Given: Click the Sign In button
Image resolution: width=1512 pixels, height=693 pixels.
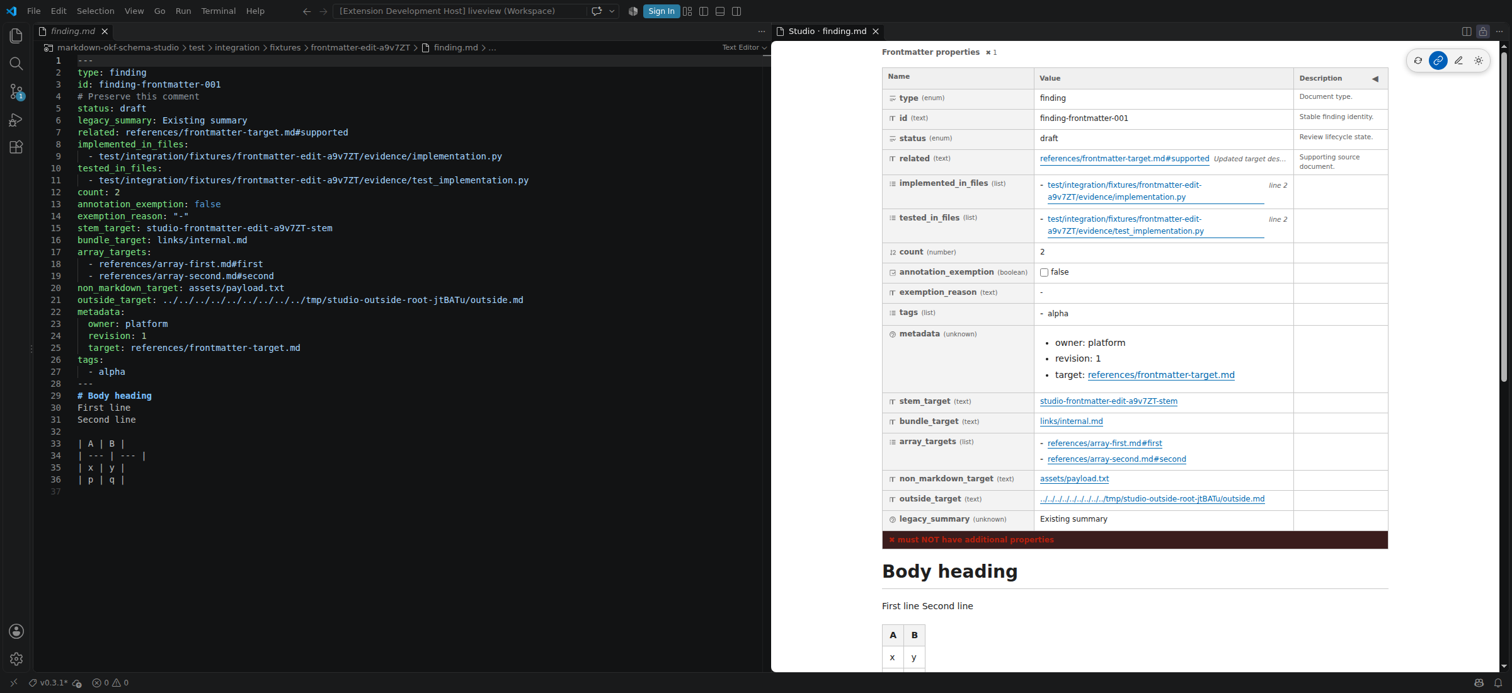Looking at the screenshot, I should coord(661,11).
